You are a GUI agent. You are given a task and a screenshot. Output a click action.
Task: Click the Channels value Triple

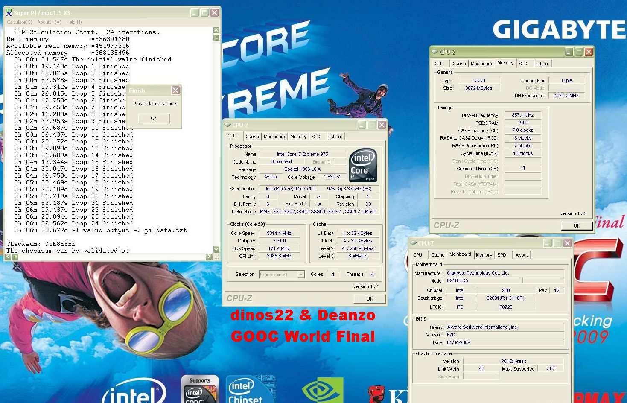566,80
